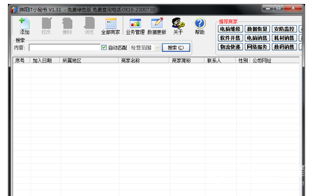Click the 软件开售 merchant button

coord(230,38)
